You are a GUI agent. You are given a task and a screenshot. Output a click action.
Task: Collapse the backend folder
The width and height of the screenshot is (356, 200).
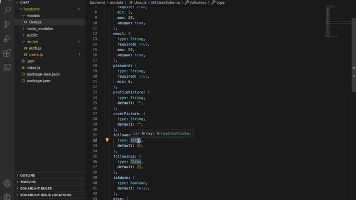coord(21,9)
